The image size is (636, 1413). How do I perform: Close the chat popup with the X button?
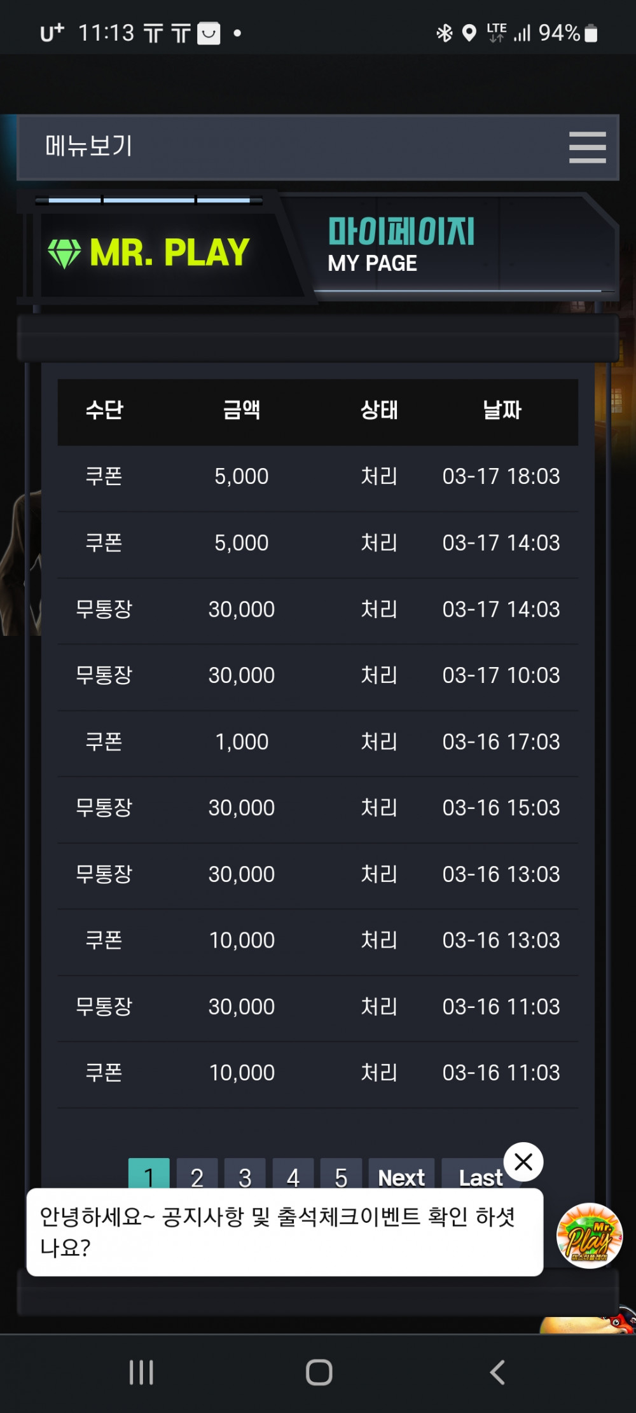(523, 1162)
